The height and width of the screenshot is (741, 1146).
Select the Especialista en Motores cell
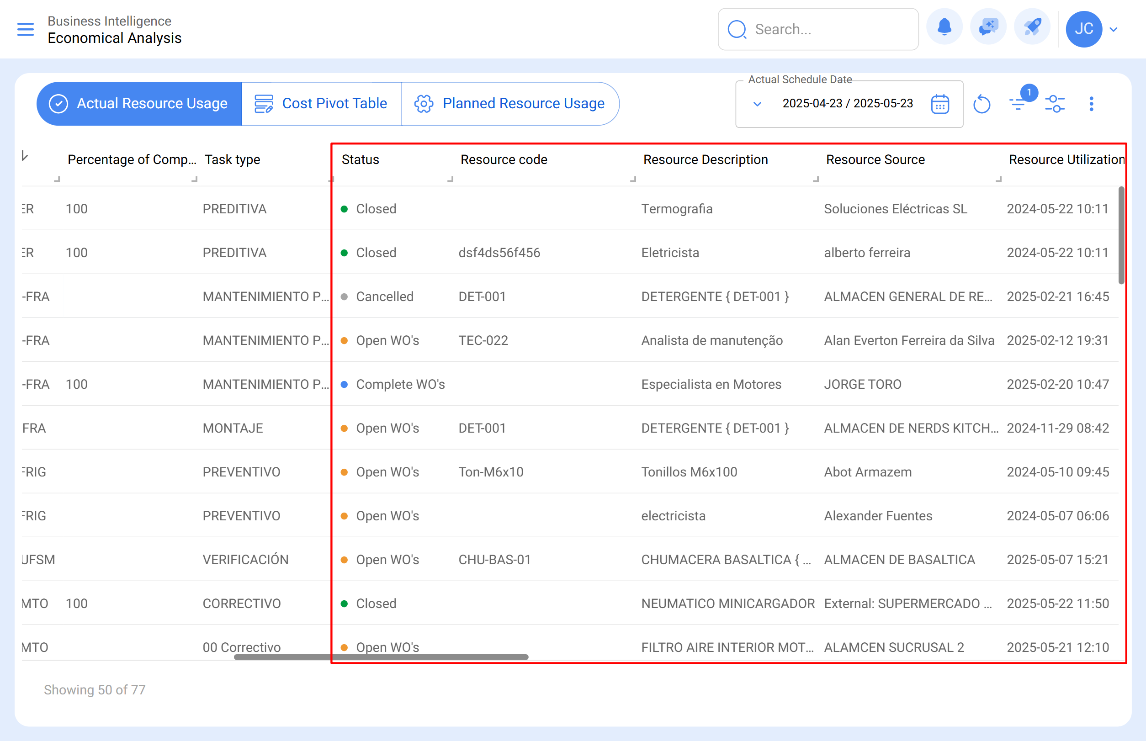coord(711,384)
